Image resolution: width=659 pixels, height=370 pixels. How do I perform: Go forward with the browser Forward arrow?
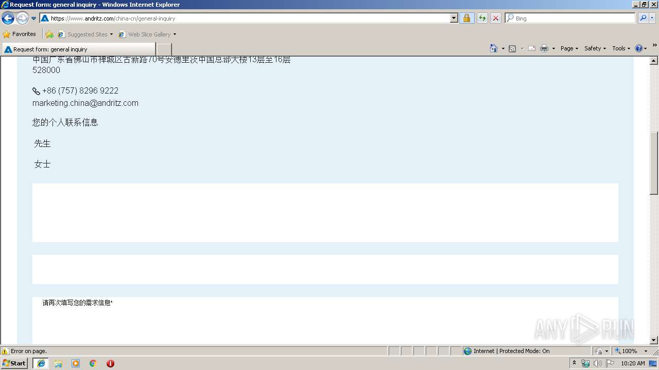tap(22, 18)
